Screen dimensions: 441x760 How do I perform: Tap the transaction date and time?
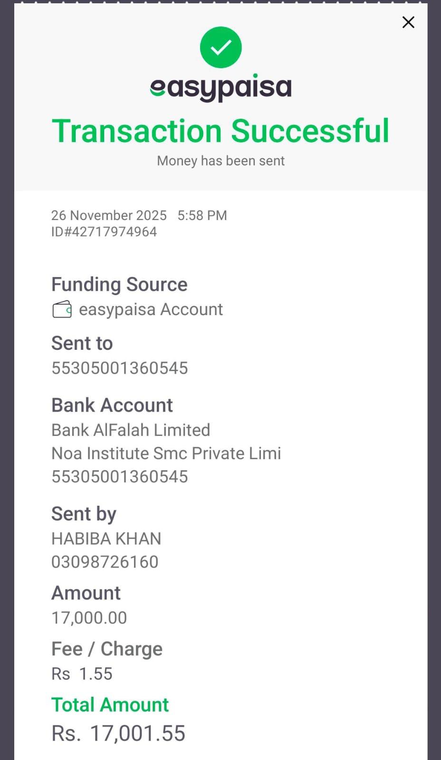139,215
